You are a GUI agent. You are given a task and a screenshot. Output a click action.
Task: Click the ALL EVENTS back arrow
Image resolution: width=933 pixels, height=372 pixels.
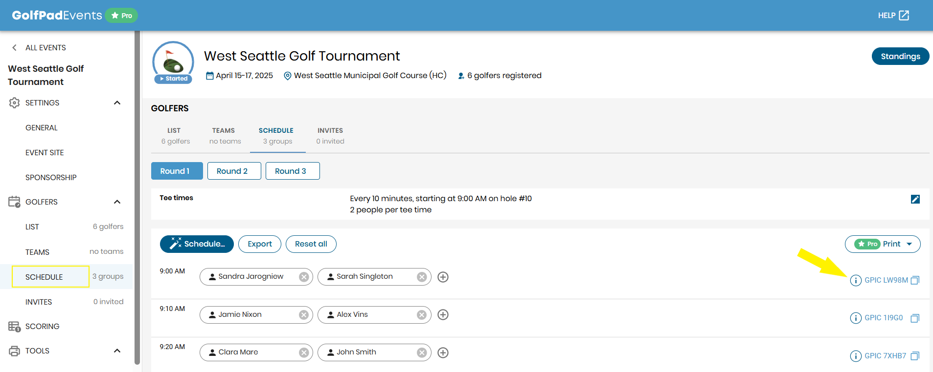coord(14,47)
